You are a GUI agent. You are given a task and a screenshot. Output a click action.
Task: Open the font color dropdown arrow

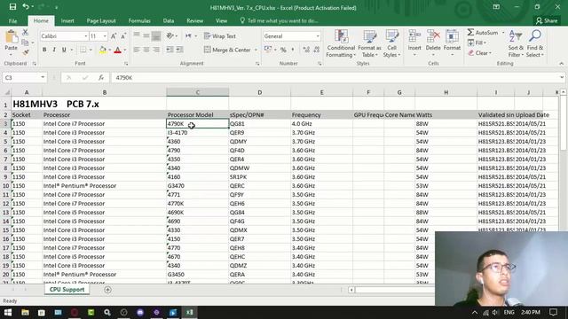pyautogui.click(x=125, y=50)
